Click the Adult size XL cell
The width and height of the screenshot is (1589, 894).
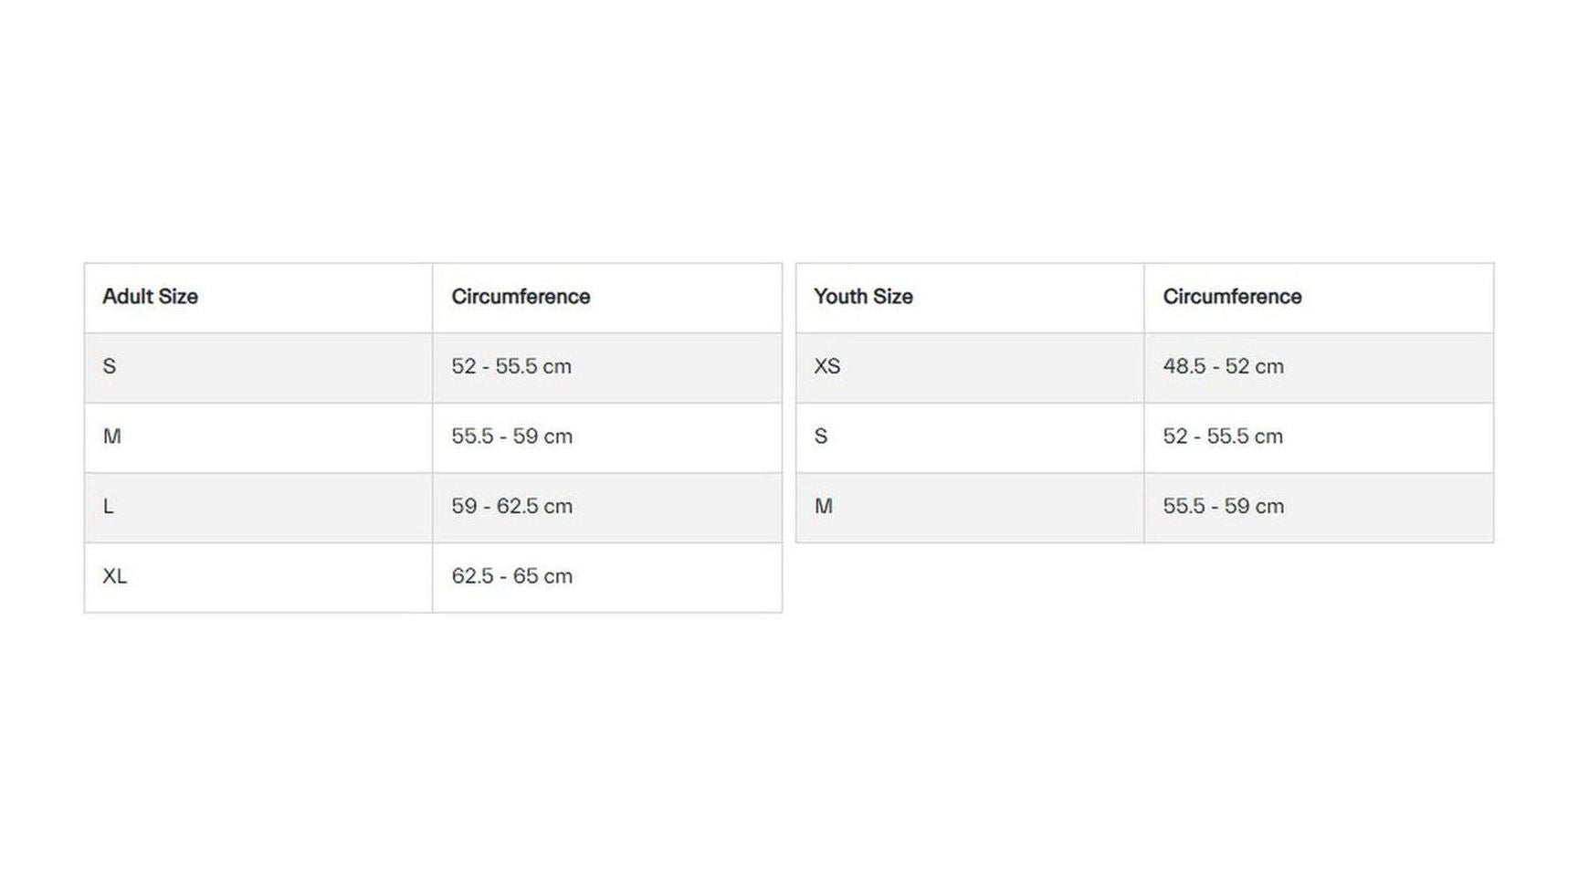[x=258, y=577]
